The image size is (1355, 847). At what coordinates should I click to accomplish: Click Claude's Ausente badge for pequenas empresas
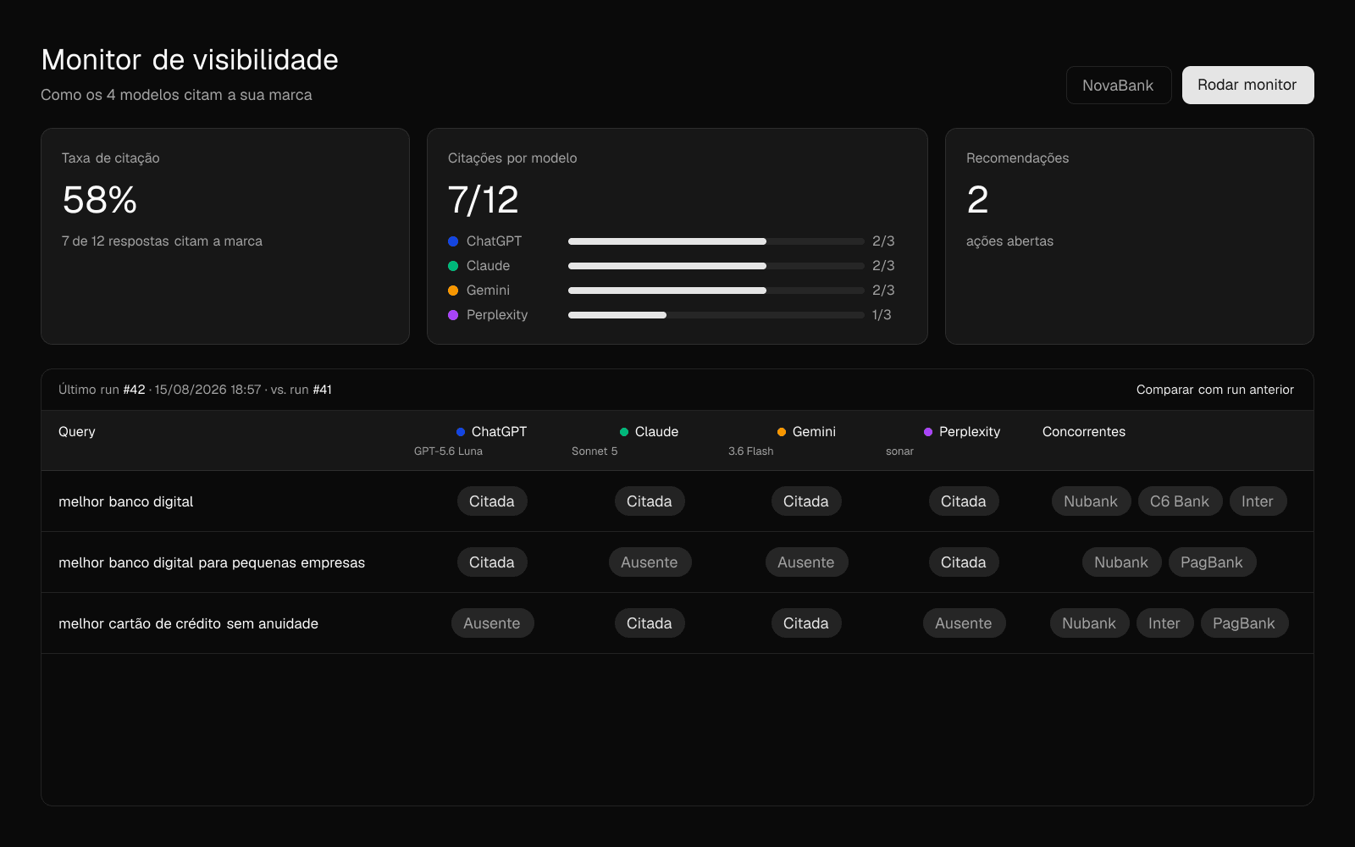point(650,562)
